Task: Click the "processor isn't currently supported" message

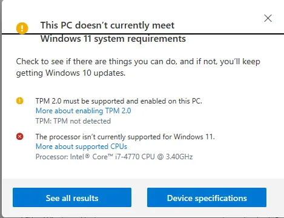Action: click(125, 137)
